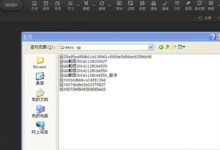Open the 批处理 (Batch) tool
Screen dimensions: 220x150
click(200, 6)
